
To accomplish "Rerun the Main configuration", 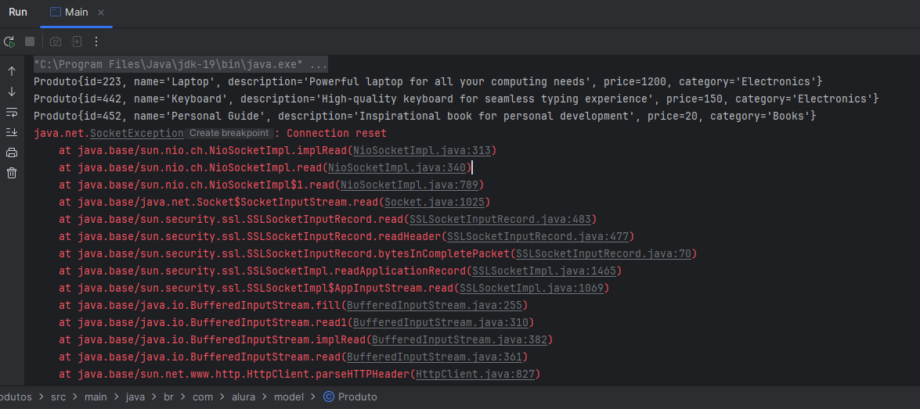I will [x=9, y=41].
